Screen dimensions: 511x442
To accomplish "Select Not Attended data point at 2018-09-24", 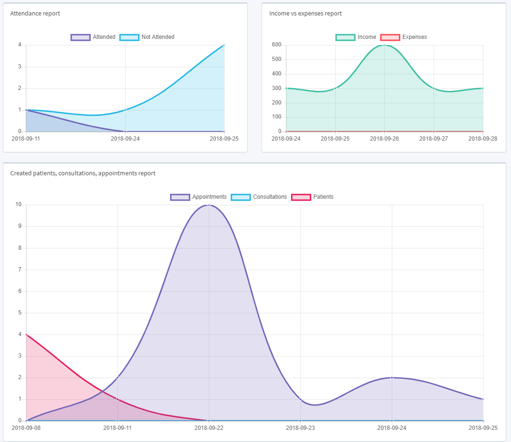I will click(x=126, y=110).
